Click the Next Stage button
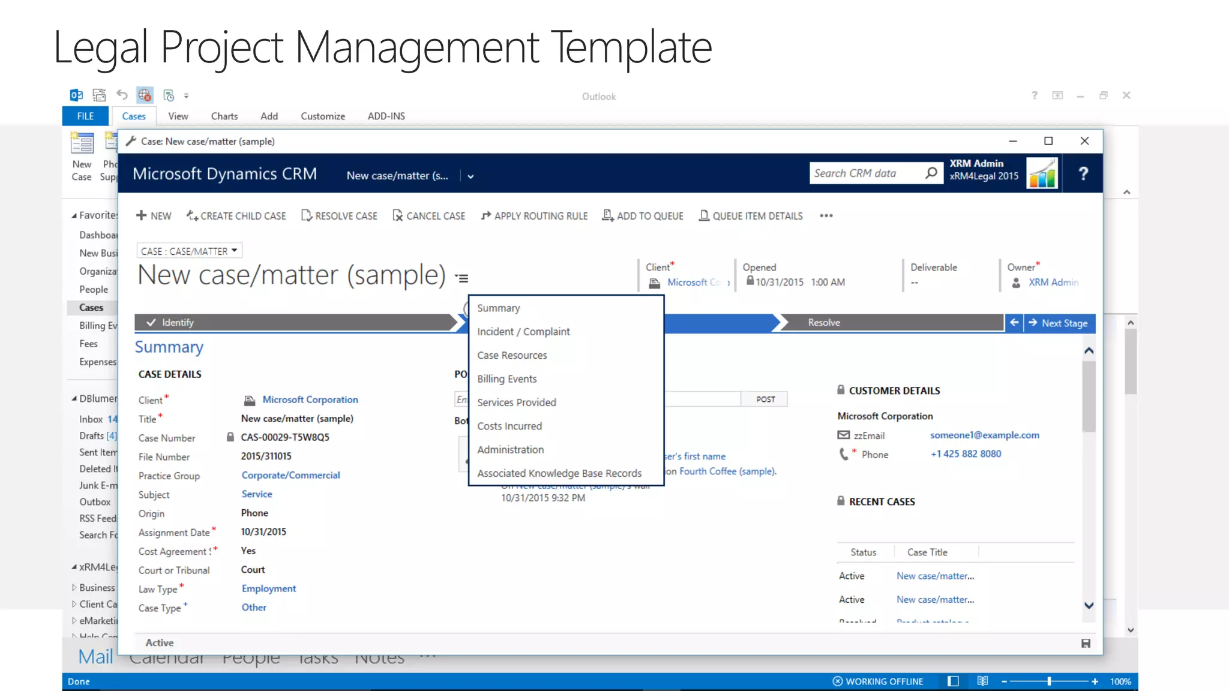This screenshot has height=691, width=1229. coord(1060,323)
